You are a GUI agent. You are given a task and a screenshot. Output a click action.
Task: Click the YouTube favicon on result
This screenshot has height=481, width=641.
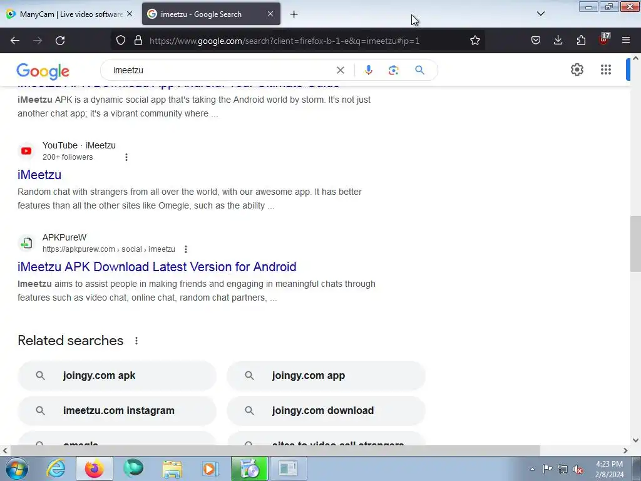point(26,151)
